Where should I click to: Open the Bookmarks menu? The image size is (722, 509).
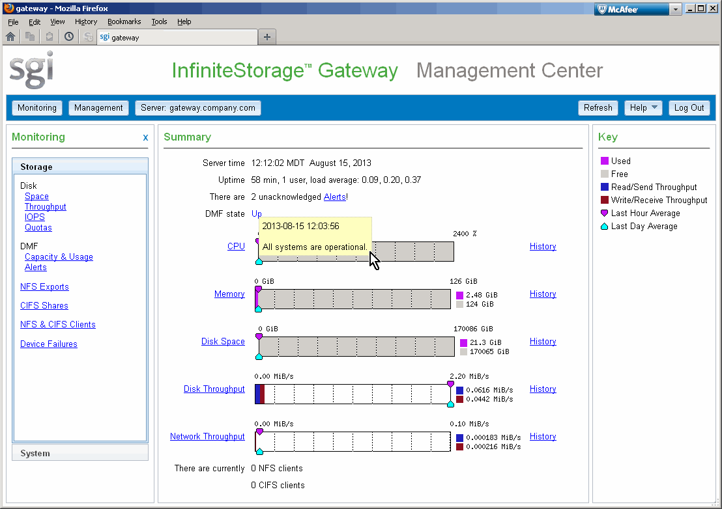coord(124,21)
